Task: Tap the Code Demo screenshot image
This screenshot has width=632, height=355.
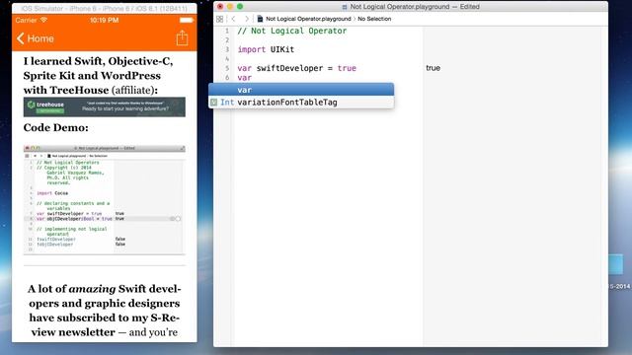Action: tap(105, 199)
